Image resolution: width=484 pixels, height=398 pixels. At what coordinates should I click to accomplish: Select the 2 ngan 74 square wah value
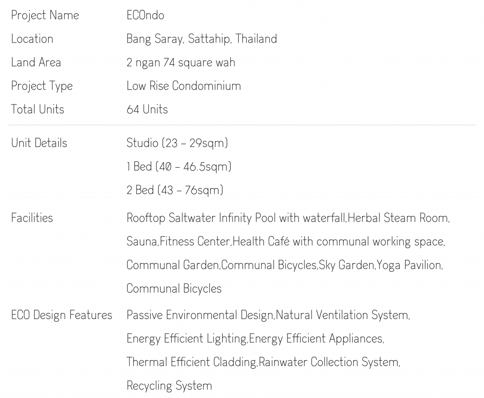pos(181,62)
